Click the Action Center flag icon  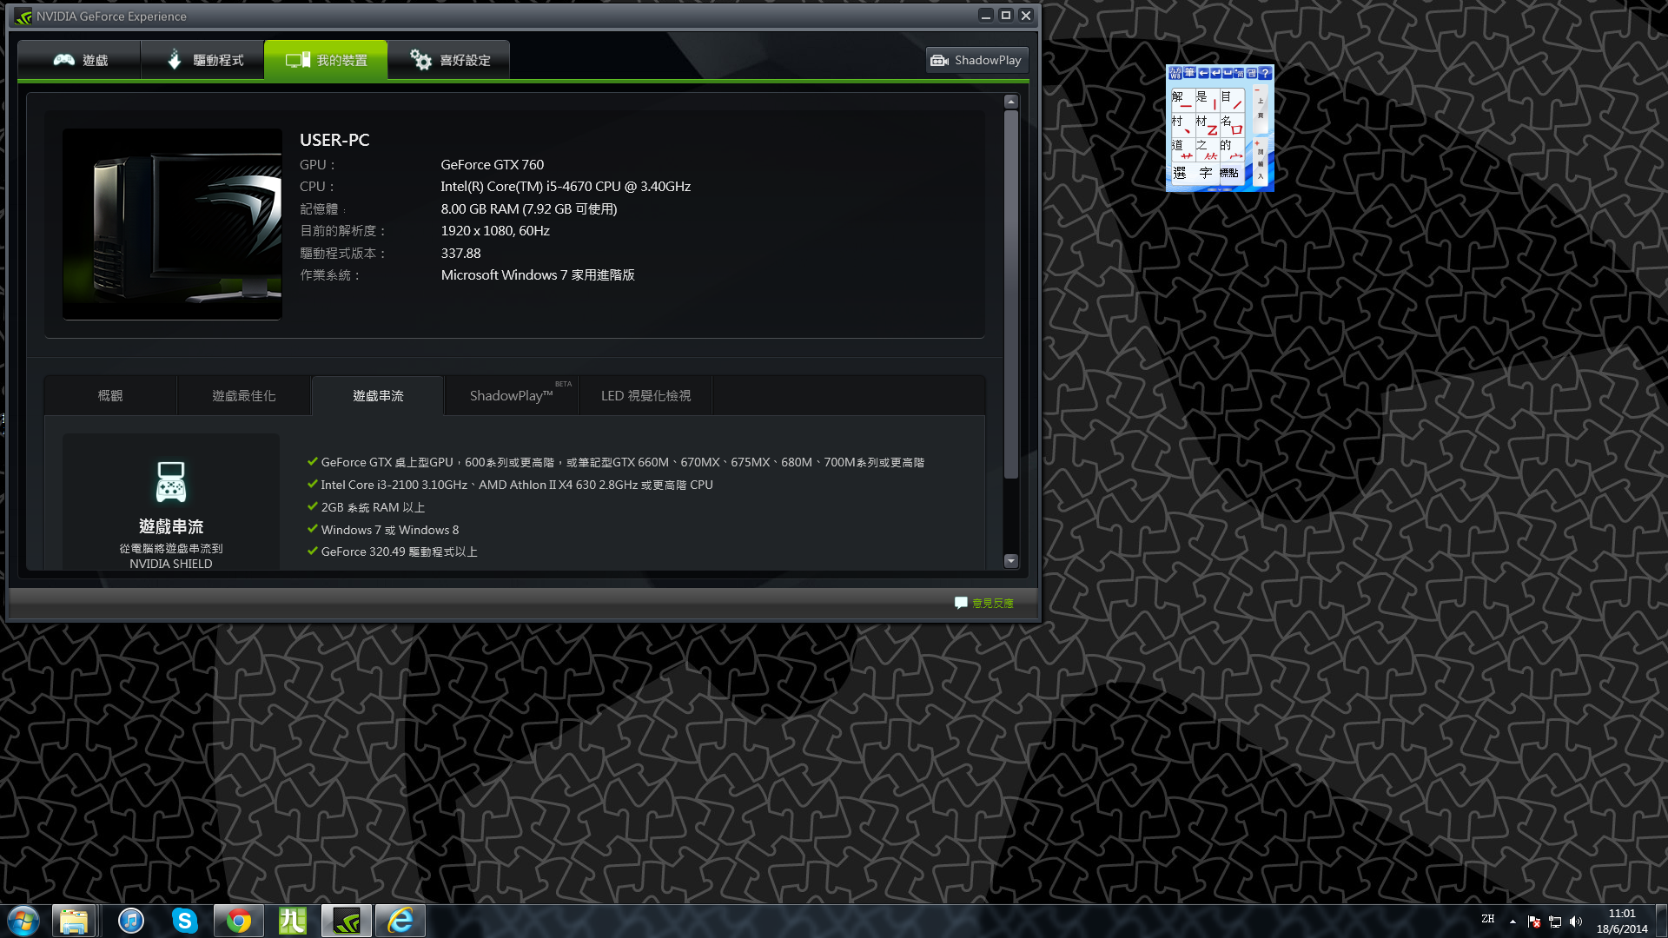coord(1534,921)
